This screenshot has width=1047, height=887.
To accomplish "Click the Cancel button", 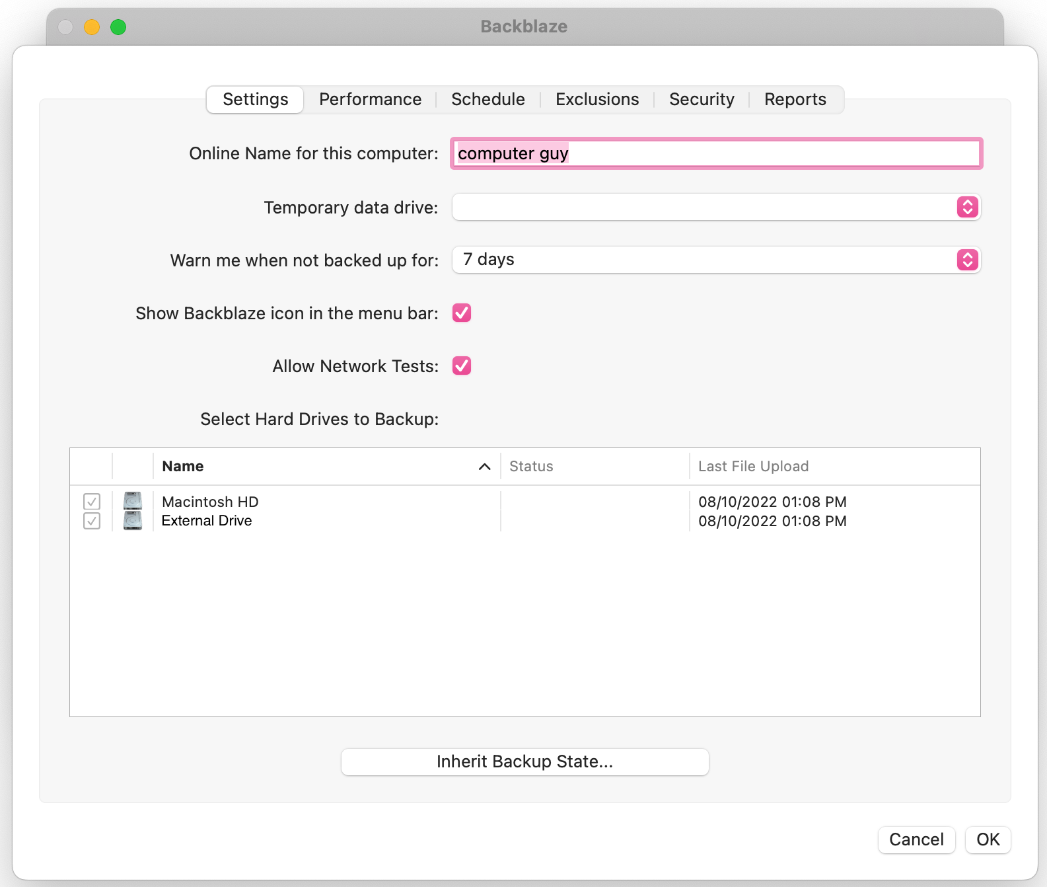I will pyautogui.click(x=916, y=839).
